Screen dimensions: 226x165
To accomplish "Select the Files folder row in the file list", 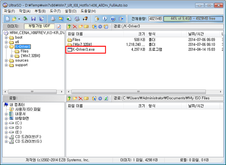I will pyautogui.click(x=76, y=40).
